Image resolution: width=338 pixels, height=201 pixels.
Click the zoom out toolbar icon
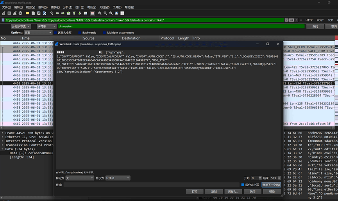tap(105, 13)
